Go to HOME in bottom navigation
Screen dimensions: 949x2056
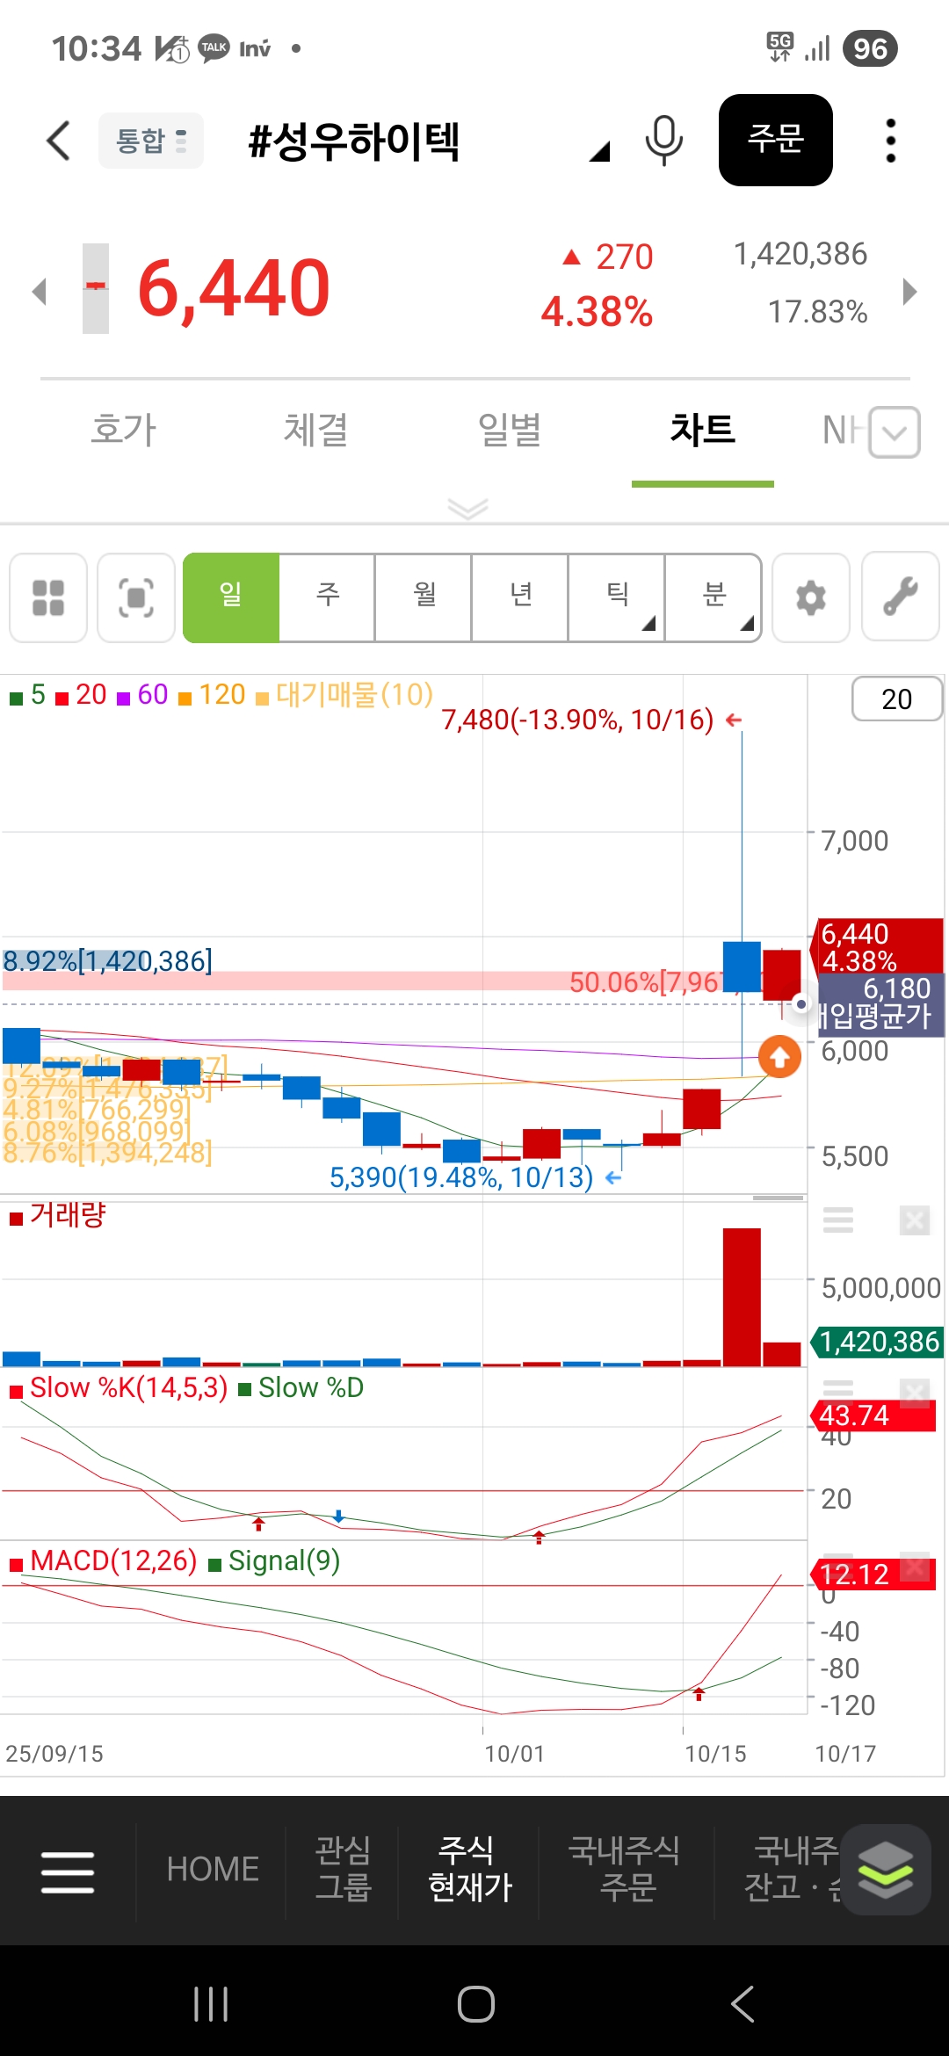pos(213,1870)
